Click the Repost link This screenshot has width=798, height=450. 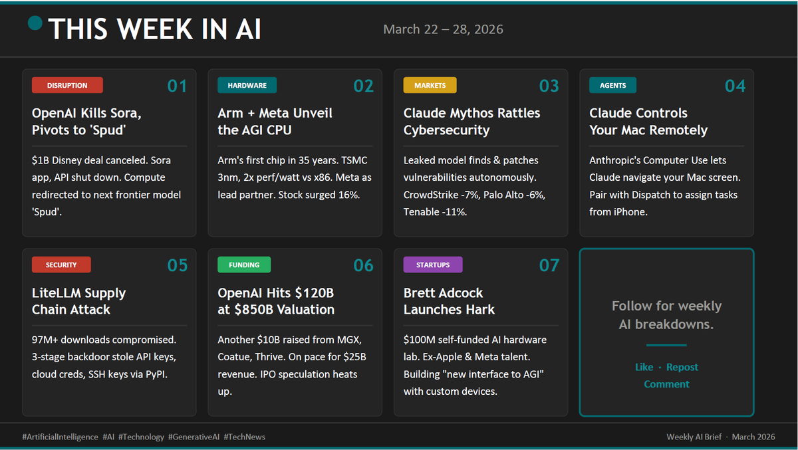(682, 367)
